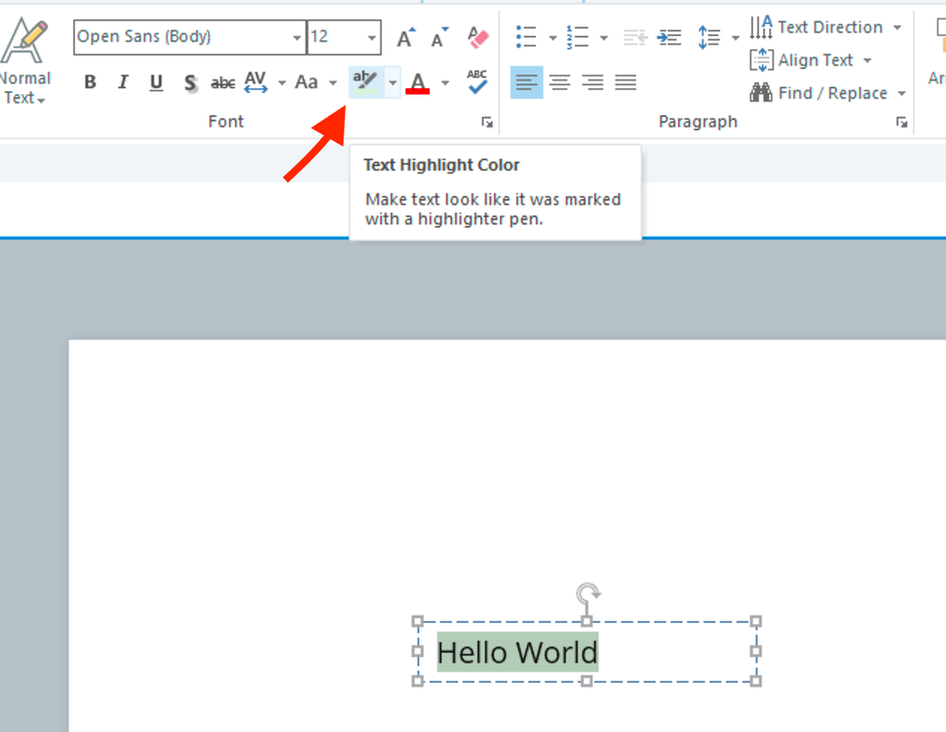Run the ABC spell check icon

point(477,82)
